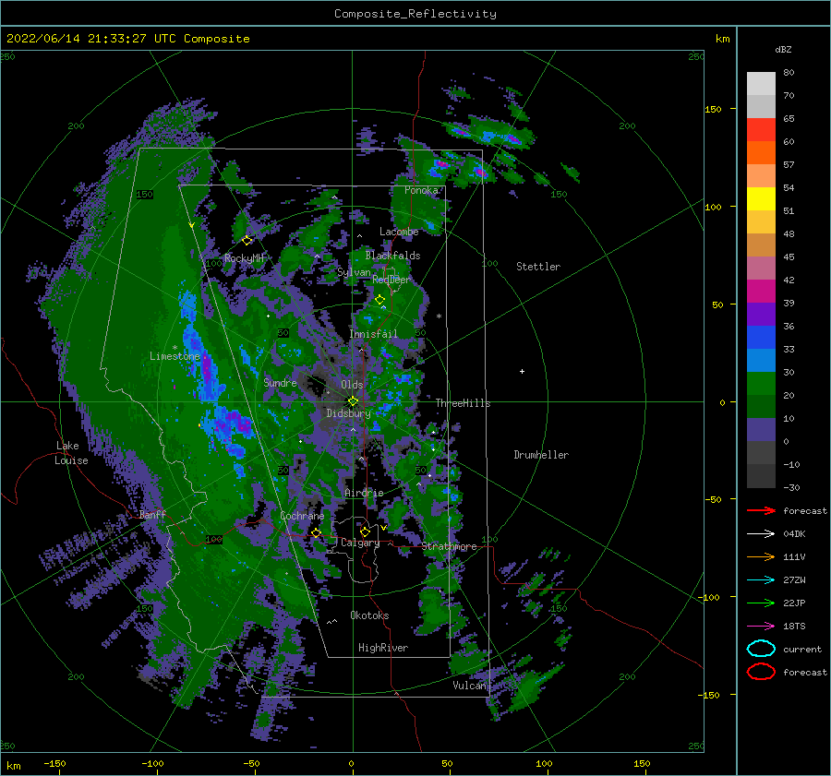831x776 pixels.
Task: Click the Sundre label
Action: click(280, 382)
